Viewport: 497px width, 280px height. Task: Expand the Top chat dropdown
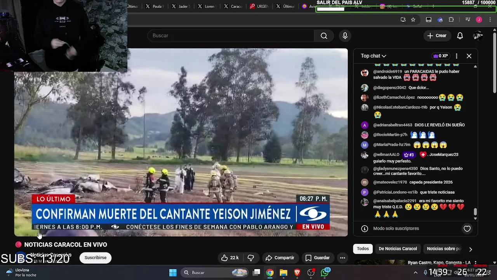point(373,56)
